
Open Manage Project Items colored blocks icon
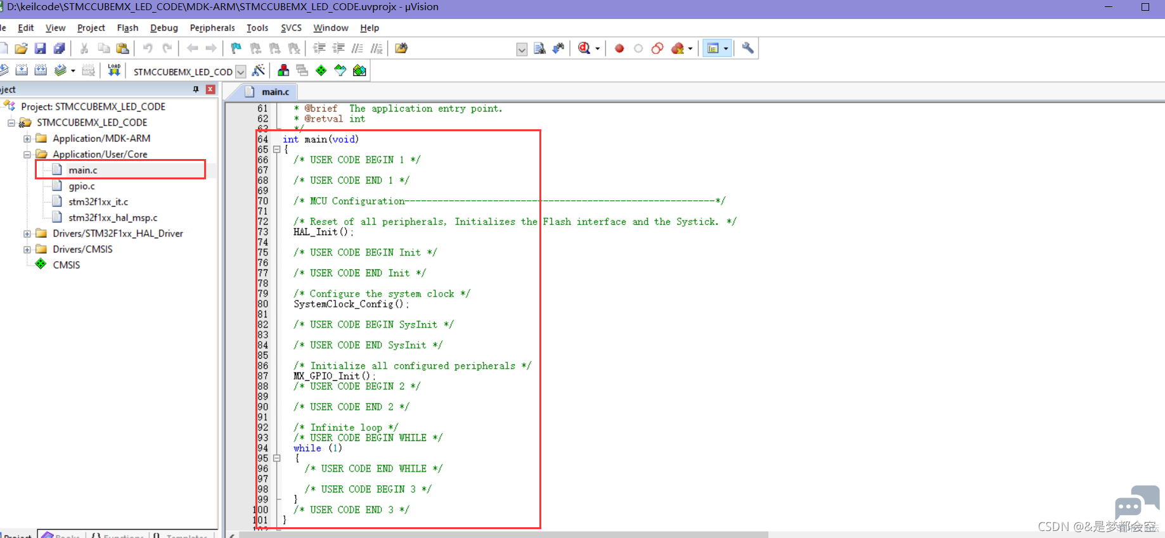(x=283, y=70)
